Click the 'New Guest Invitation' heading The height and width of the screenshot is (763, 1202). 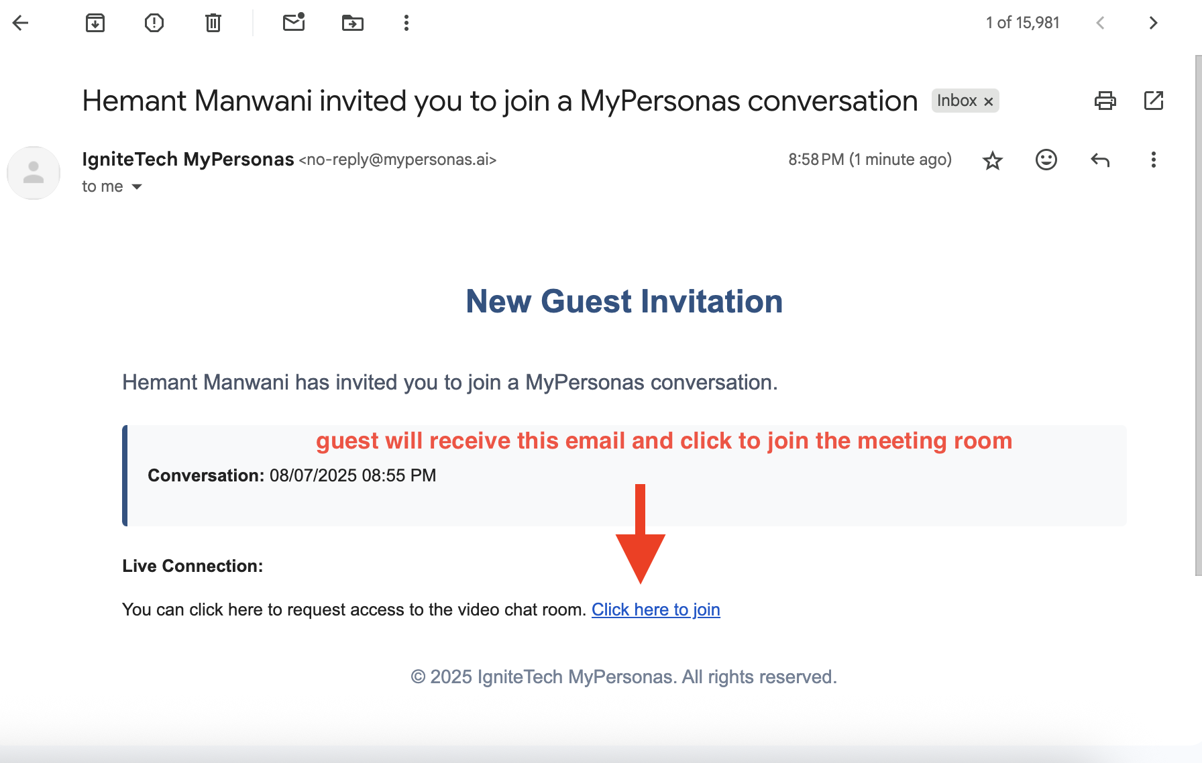[624, 301]
